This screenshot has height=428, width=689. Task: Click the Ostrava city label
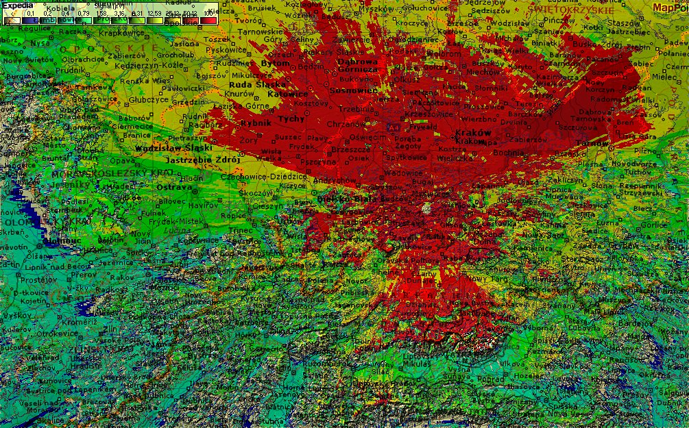pos(173,187)
